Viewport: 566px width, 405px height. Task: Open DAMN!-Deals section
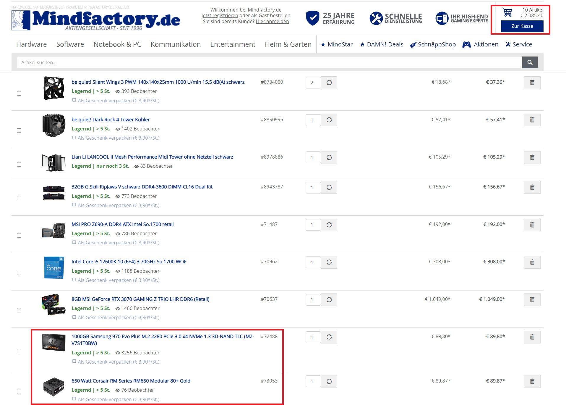[x=382, y=44]
